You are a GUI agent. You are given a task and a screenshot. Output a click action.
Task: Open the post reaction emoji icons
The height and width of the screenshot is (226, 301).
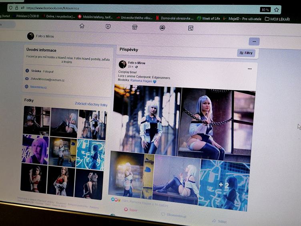pyautogui.click(x=116, y=200)
